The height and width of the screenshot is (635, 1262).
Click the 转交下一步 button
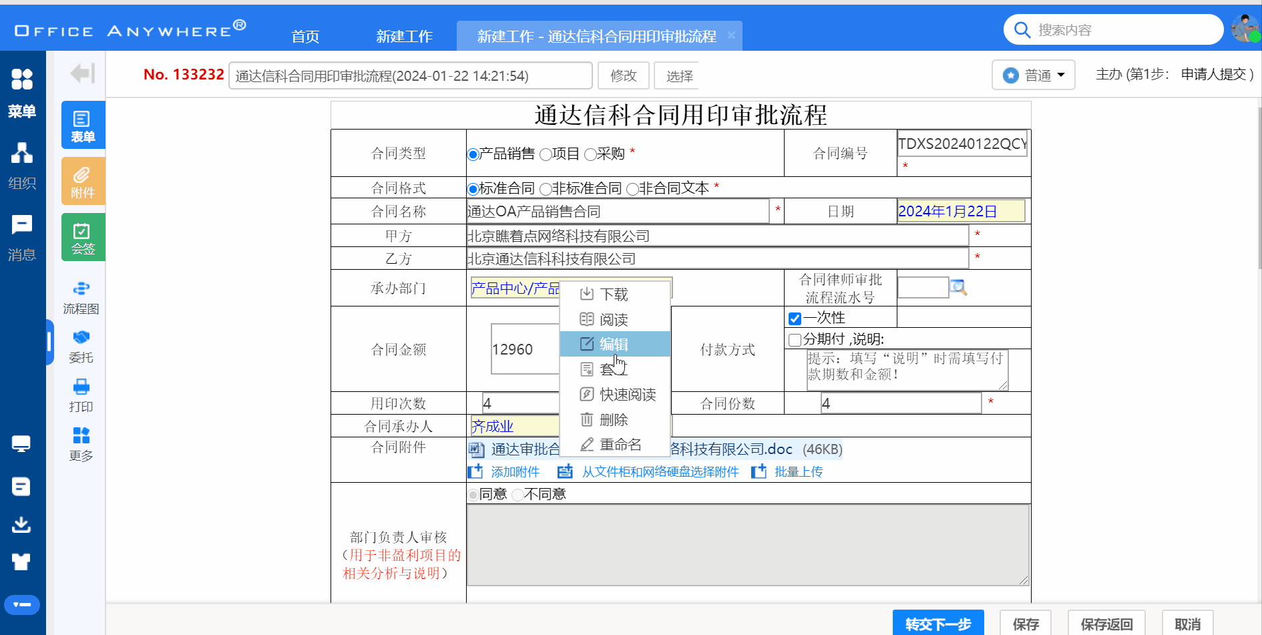[x=938, y=624]
